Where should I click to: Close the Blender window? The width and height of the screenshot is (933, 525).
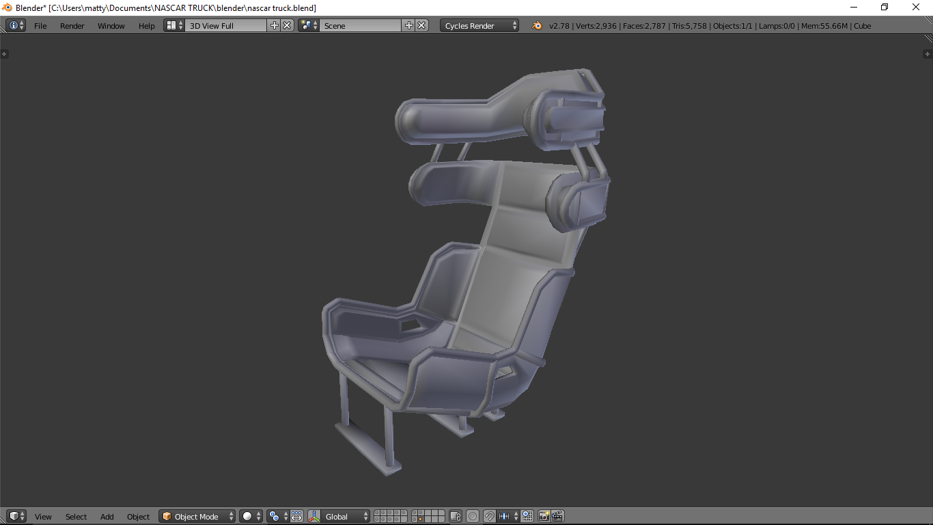917,8
